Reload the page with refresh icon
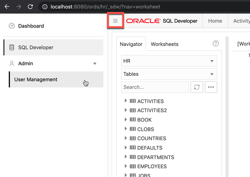The height and width of the screenshot is (177, 250). coord(30,7)
